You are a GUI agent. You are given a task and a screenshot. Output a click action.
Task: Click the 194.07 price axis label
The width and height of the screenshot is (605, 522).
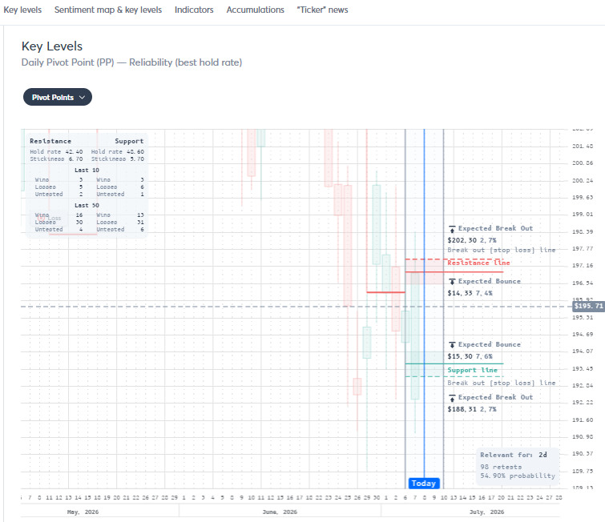(583, 351)
